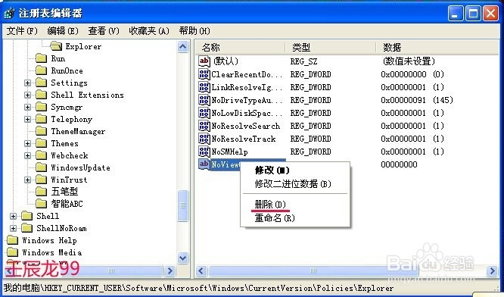Viewport: 504px width, 297px height.
Task: Click the NoSMHelp DWORD value icon
Action: pyautogui.click(x=204, y=152)
